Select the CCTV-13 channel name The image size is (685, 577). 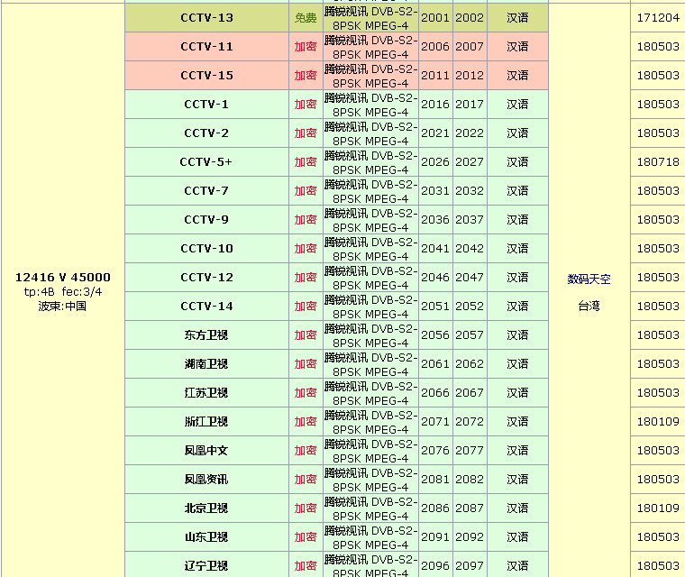click(x=206, y=18)
